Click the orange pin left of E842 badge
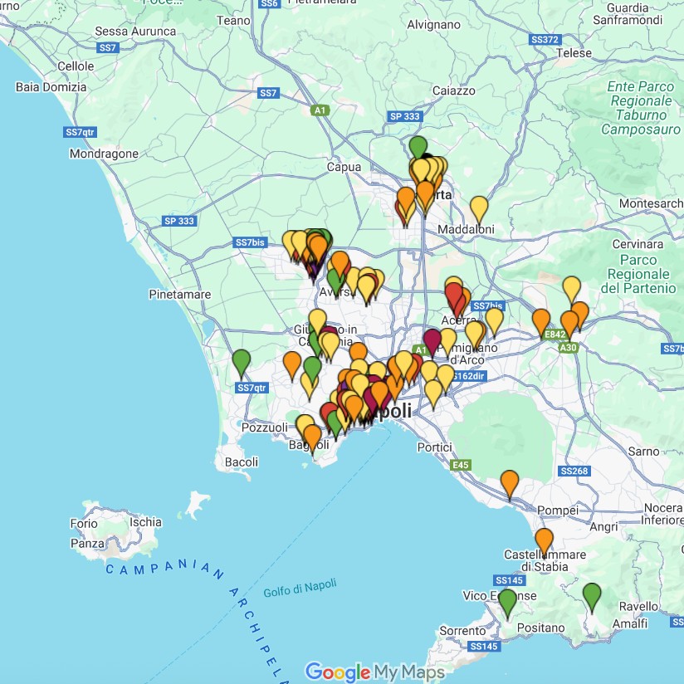Image resolution: width=684 pixels, height=684 pixels. coord(541,320)
